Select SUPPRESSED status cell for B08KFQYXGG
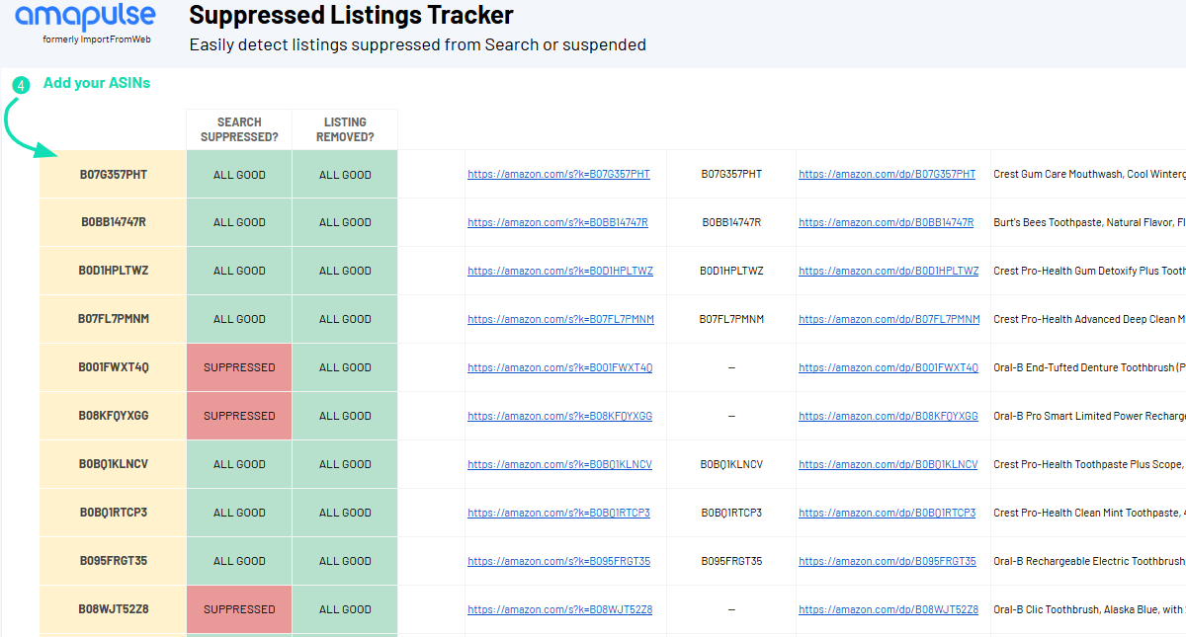Screen dimensions: 1186x637 click(x=239, y=416)
